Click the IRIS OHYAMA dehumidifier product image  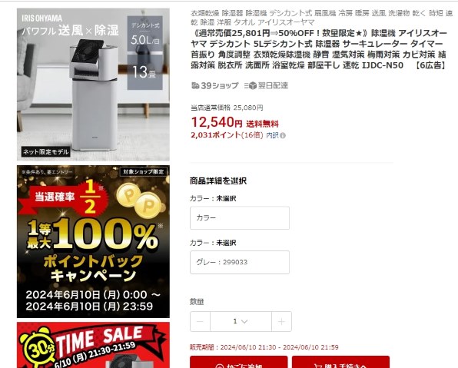93,85
